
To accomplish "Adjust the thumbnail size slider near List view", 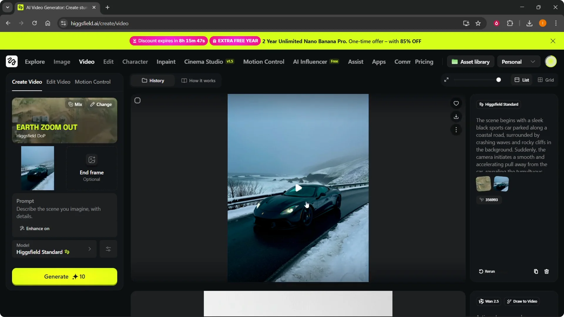I will (x=499, y=80).
